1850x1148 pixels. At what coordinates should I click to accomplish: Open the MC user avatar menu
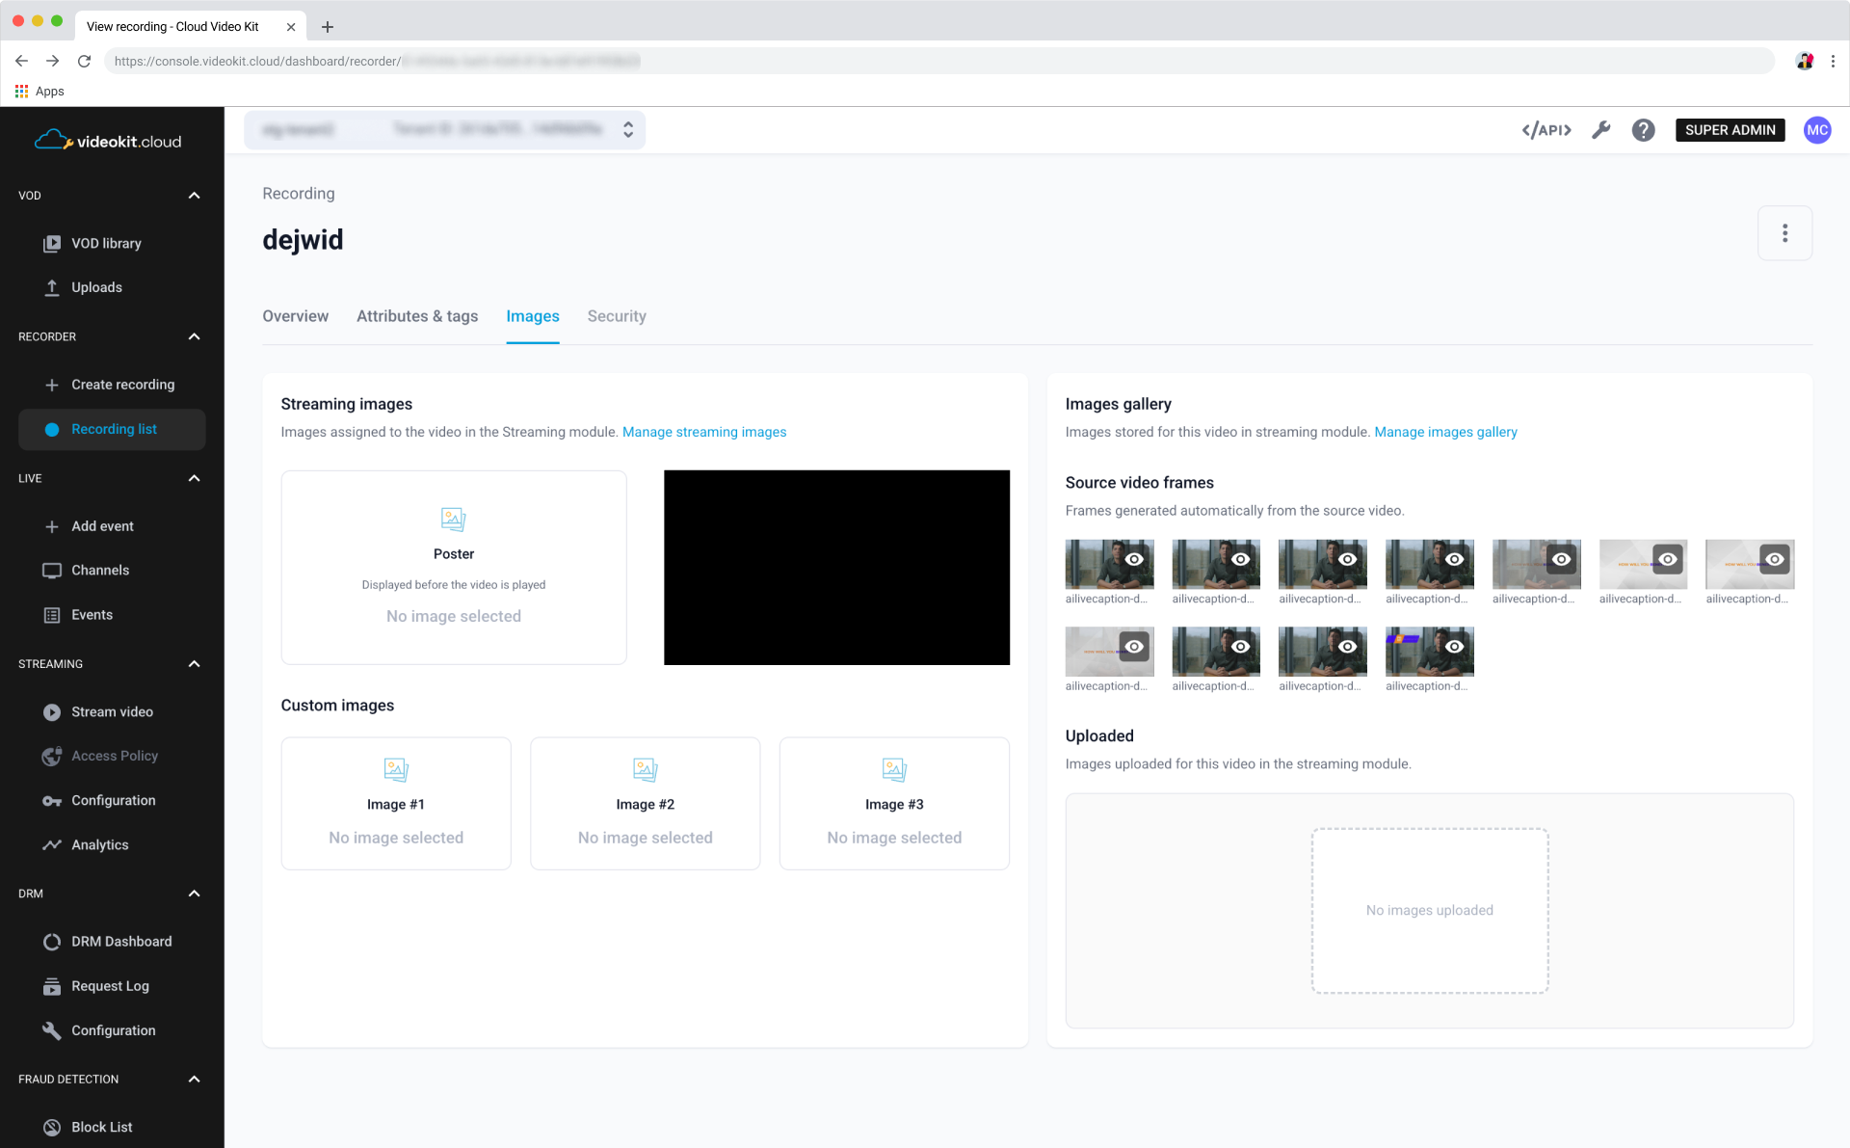coord(1817,130)
